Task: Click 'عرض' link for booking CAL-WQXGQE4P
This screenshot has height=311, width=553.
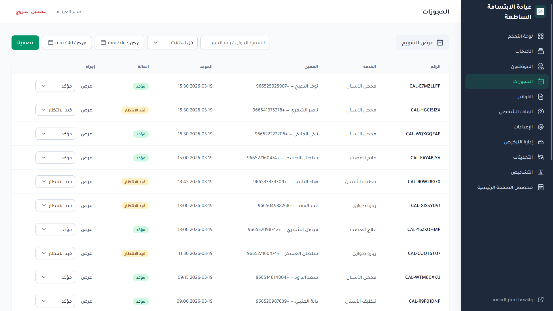Action: (x=86, y=134)
